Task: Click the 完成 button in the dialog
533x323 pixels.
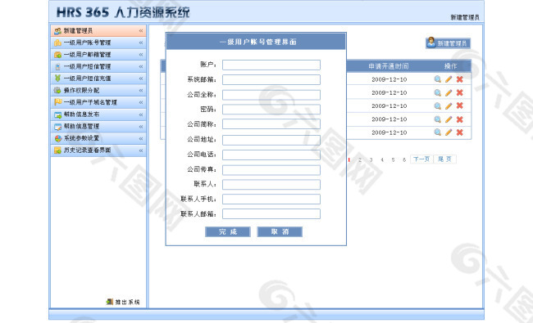Action: pos(228,232)
